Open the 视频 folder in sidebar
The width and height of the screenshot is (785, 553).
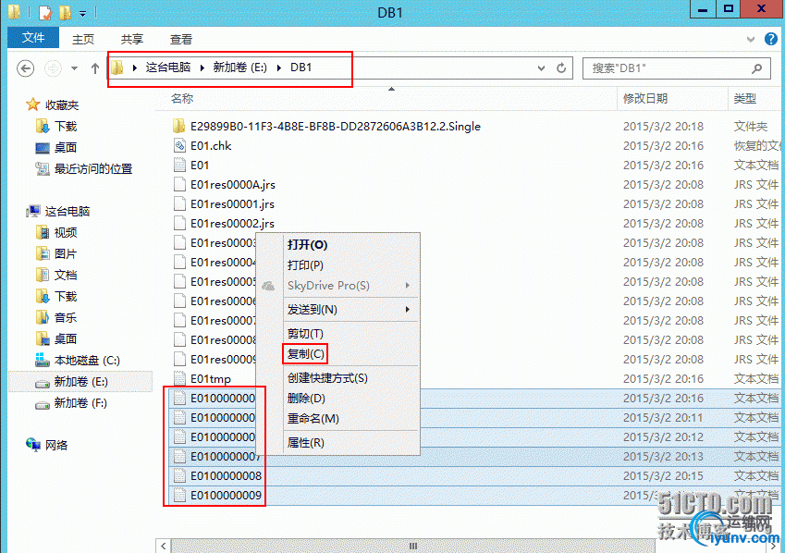(66, 232)
